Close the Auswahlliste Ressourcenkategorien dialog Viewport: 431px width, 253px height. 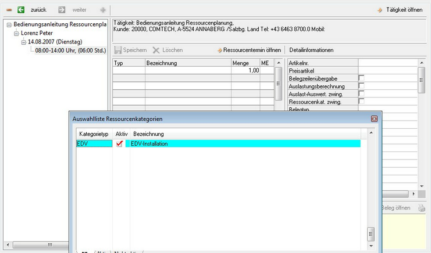(375, 118)
